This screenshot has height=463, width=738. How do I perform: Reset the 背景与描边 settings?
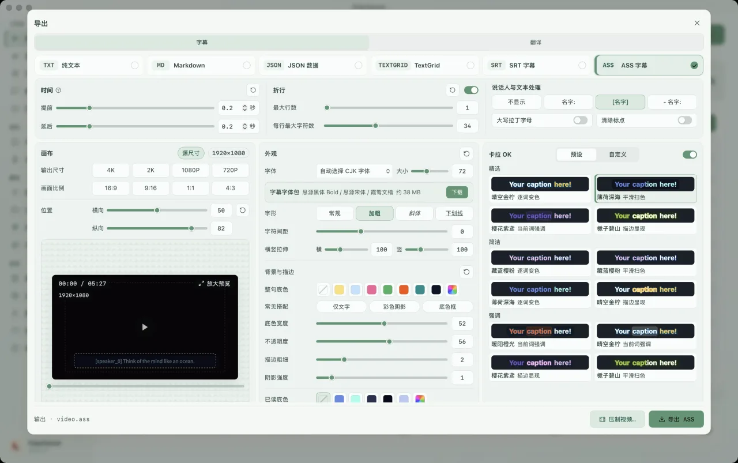coord(466,272)
